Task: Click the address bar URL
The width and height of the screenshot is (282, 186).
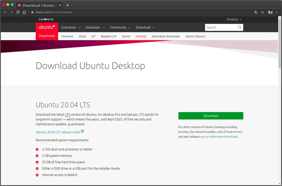Action: tap(54, 12)
